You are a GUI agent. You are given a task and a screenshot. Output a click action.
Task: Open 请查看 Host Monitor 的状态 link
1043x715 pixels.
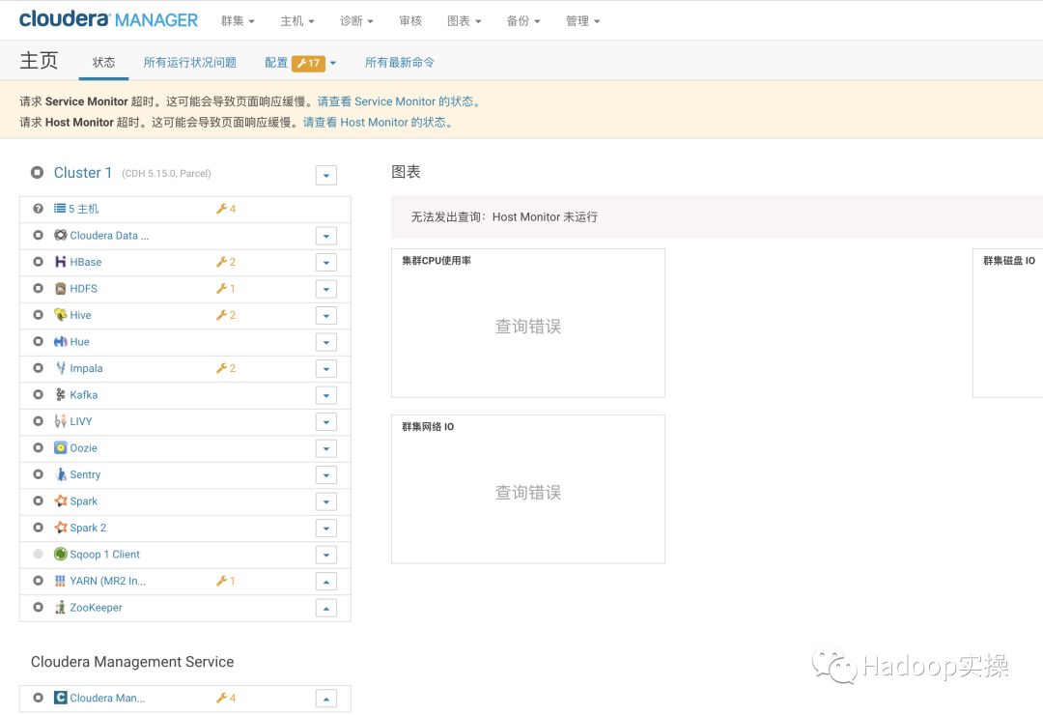point(378,122)
